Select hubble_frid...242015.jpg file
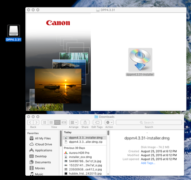The image size is (191, 180). pos(85,173)
